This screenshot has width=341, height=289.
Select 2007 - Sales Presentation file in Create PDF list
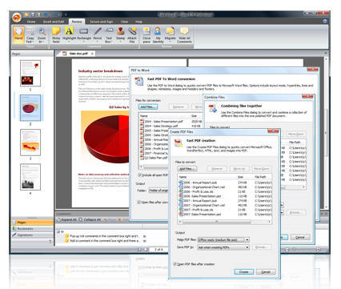click(200, 214)
